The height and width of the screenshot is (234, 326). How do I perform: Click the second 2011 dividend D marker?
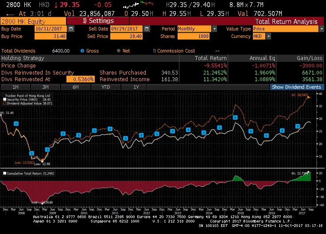pos(125,138)
